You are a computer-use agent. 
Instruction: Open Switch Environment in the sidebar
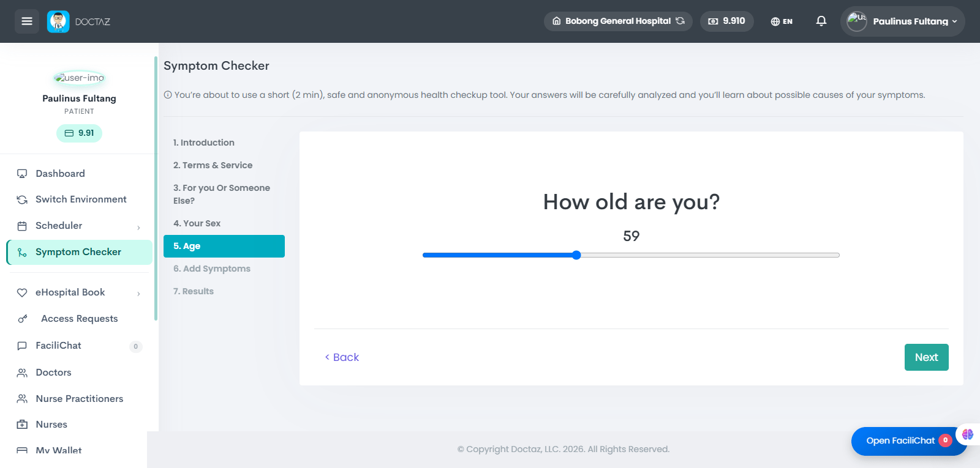80,199
